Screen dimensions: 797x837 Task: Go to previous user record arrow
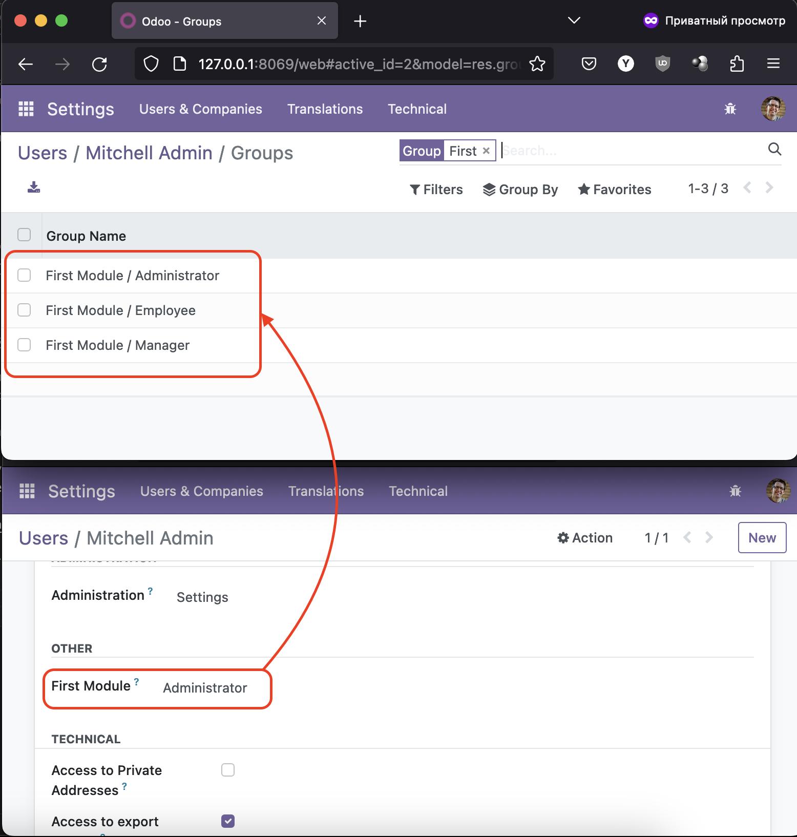[x=687, y=537]
